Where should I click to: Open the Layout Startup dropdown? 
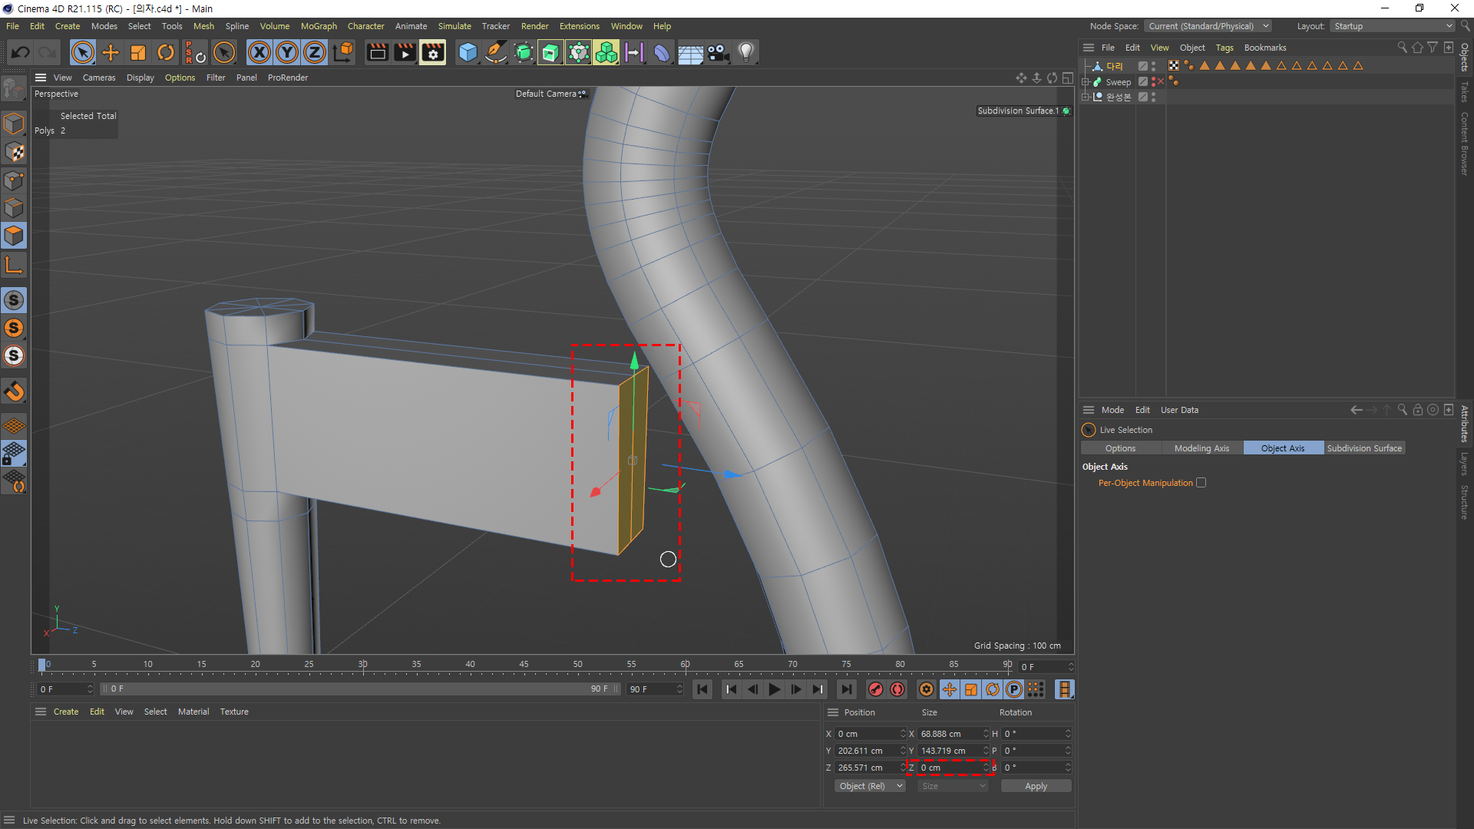tap(1393, 26)
